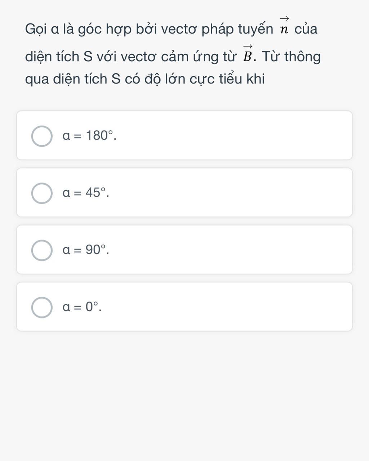The width and height of the screenshot is (369, 461).
Task: Click the phrase "vectơ pháp tuyến"
Action: pyautogui.click(x=217, y=29)
